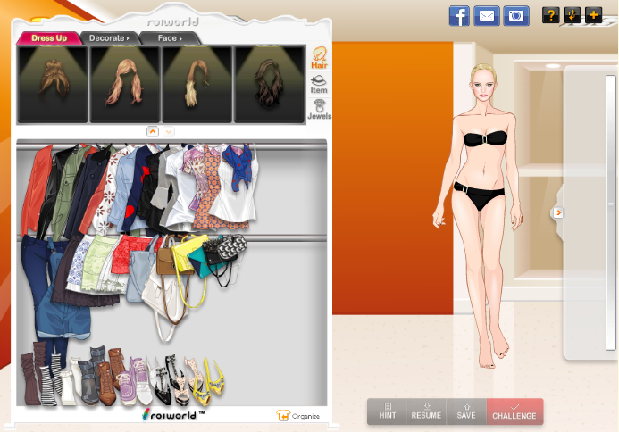
Task: Click the email envelope icon
Action: pyautogui.click(x=487, y=15)
